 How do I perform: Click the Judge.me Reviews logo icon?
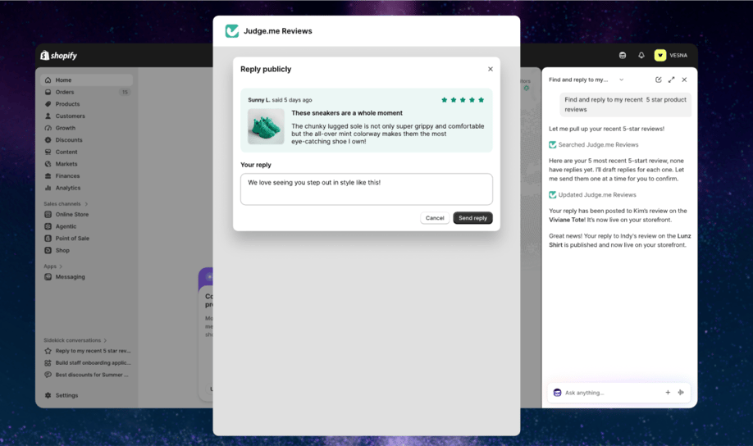(x=232, y=31)
